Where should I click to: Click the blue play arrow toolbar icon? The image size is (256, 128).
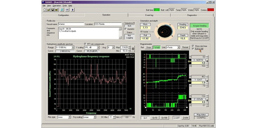(73, 10)
